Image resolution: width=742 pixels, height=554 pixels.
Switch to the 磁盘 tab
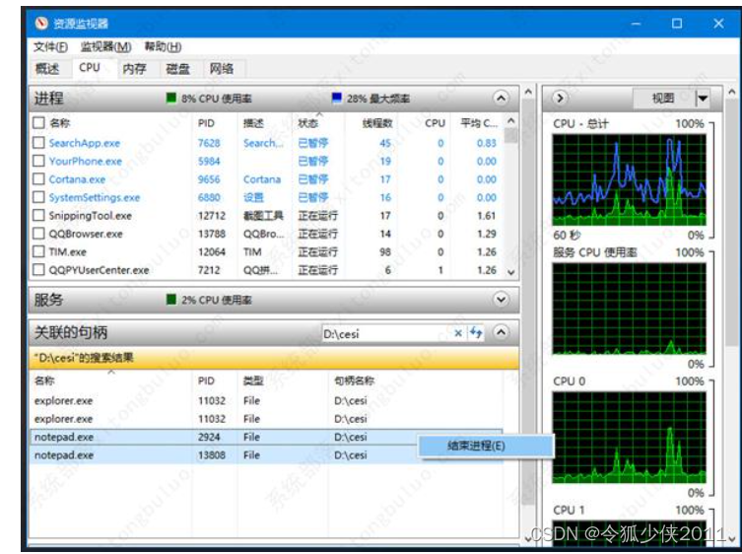coord(178,69)
